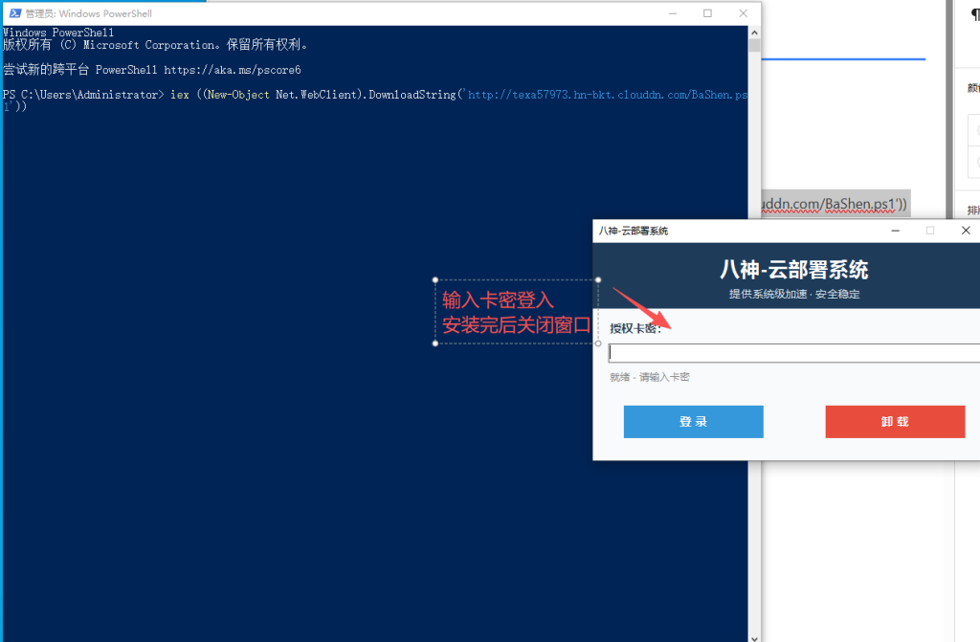Screen dimensions: 980x642
Task: Click the 版权所有 Microsoft Corporation line
Action: (x=155, y=45)
